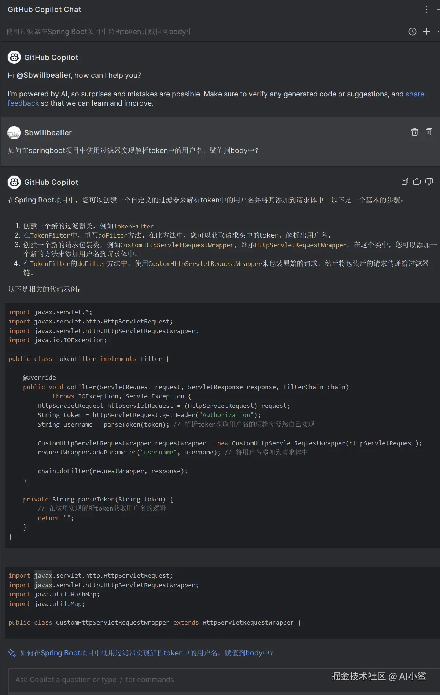Give thumbs up to Copilot's answer
440x695 pixels.
coord(417,182)
